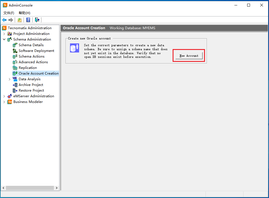Click the Help question mark toolbar icon

(x=28, y=20)
